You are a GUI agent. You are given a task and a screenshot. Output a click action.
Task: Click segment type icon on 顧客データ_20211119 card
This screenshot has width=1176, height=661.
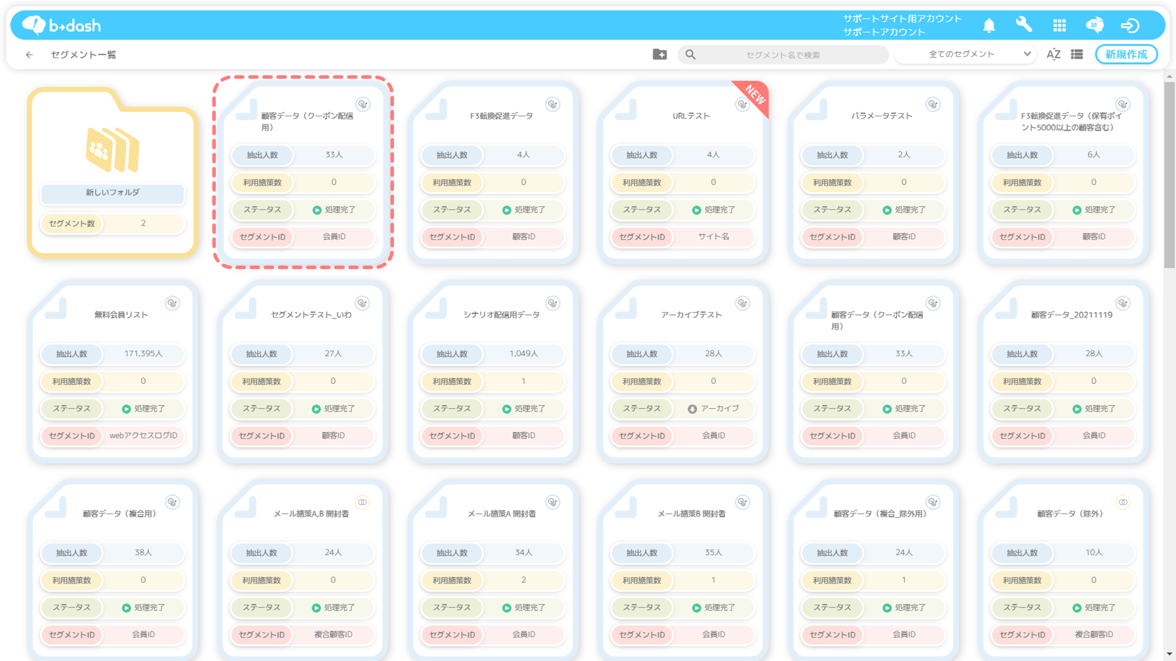click(1123, 303)
